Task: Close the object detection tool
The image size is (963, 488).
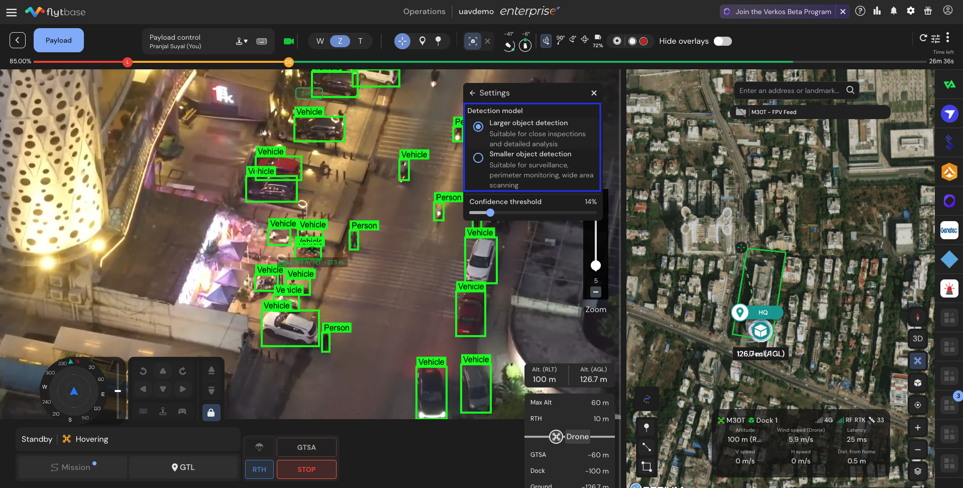Action: (x=487, y=41)
